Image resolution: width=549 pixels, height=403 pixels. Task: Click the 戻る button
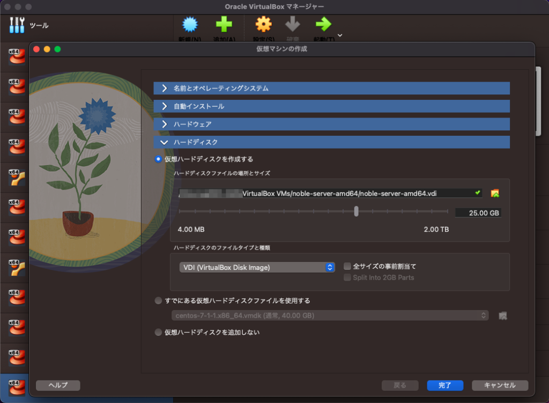click(400, 385)
